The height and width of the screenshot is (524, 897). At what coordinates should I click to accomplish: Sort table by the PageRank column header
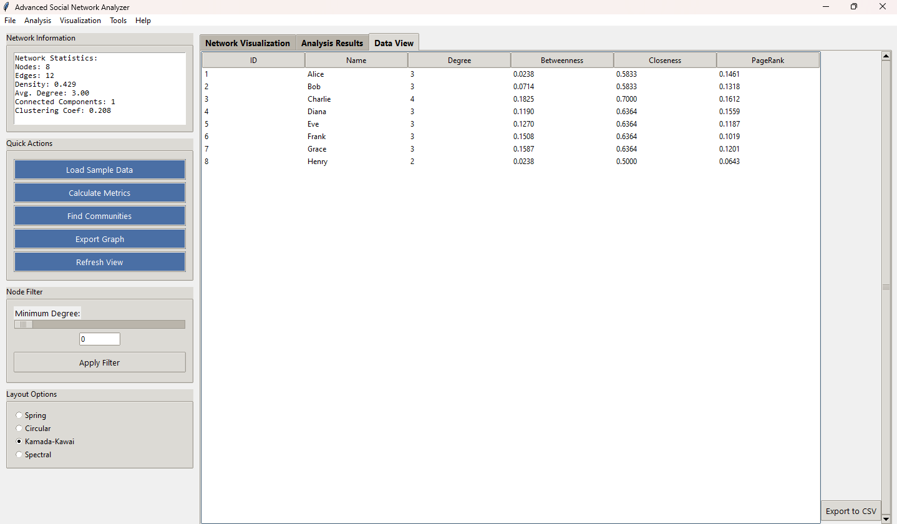coord(768,61)
